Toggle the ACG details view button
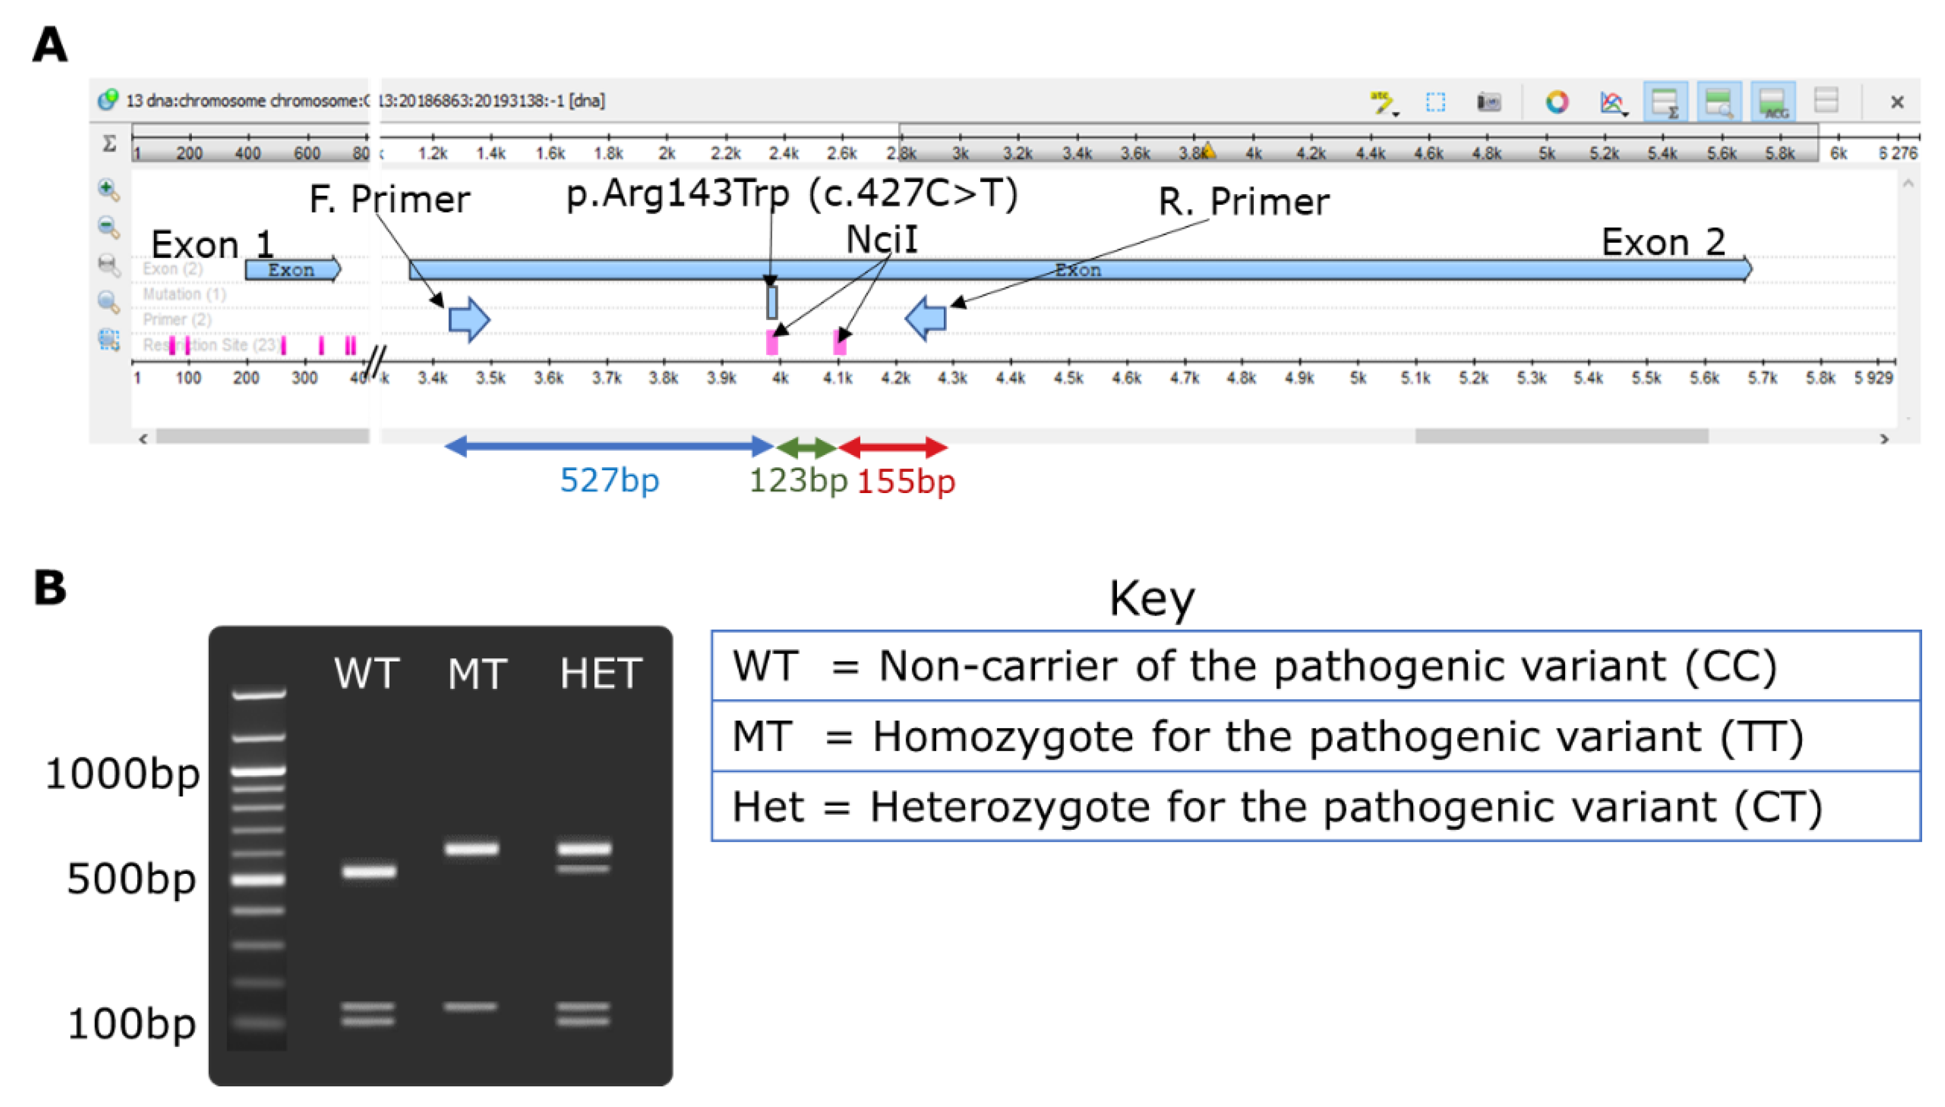 [x=1773, y=102]
